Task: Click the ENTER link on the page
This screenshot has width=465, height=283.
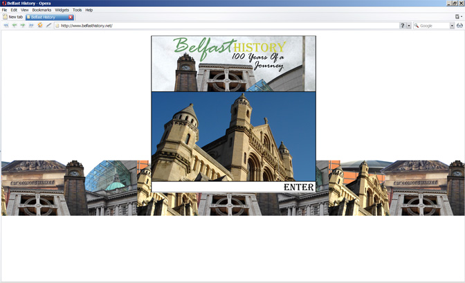Action: [298, 187]
